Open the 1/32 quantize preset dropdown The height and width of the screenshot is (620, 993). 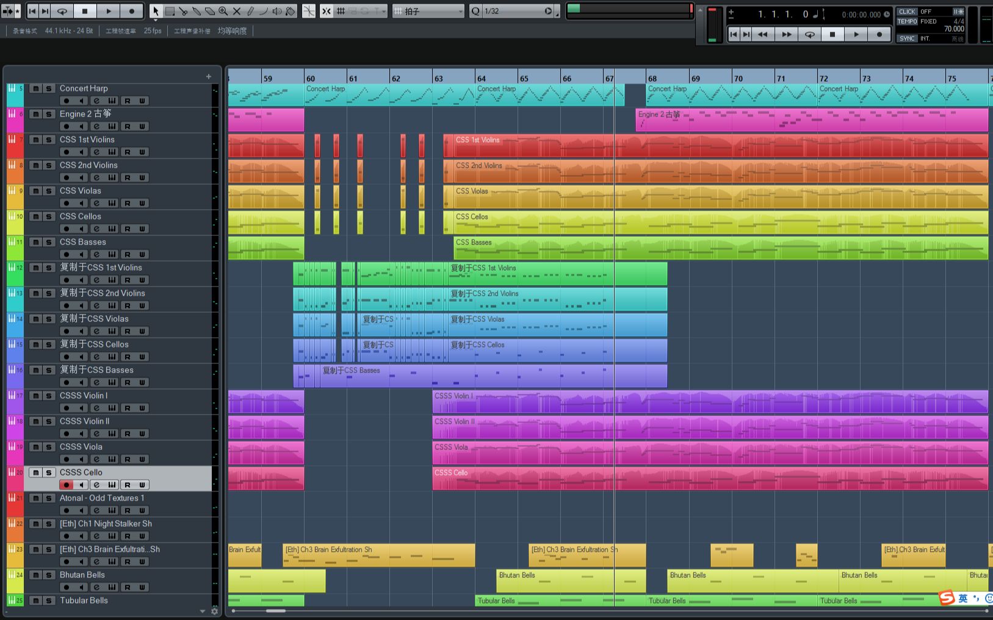pos(518,11)
